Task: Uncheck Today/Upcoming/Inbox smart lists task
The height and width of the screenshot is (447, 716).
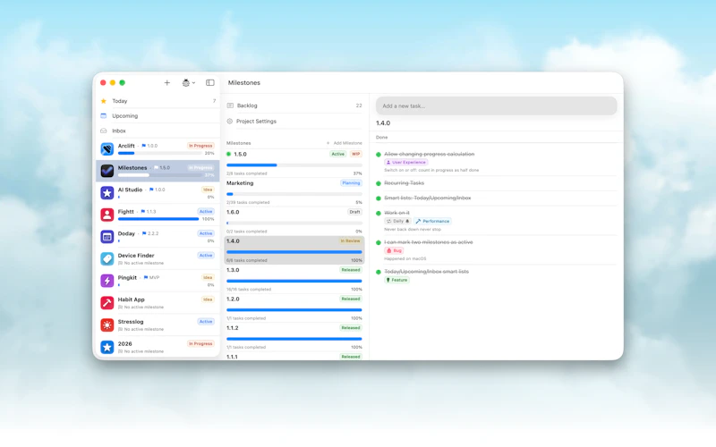Action: 379,272
